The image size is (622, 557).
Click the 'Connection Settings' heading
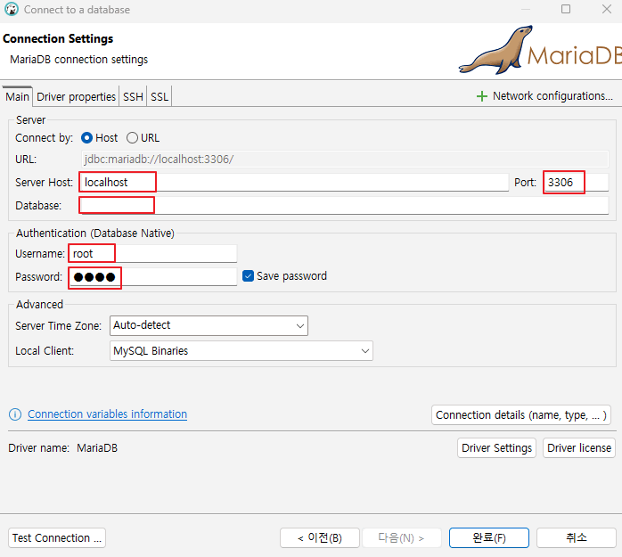coord(58,39)
